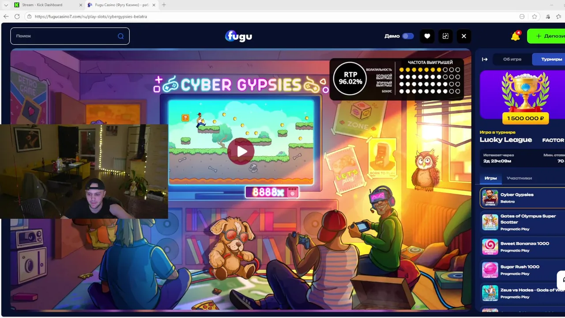Select Sweet Bonanza 1000 game
Image resolution: width=565 pixels, height=318 pixels.
click(x=522, y=246)
